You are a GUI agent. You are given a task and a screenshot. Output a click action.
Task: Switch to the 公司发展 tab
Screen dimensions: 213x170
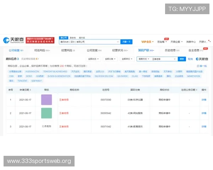point(94,50)
